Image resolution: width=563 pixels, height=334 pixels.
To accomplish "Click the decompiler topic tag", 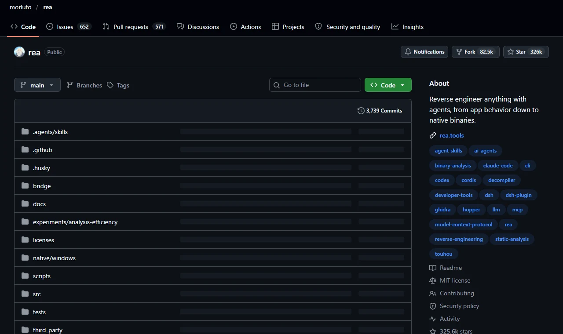I will [x=501, y=180].
